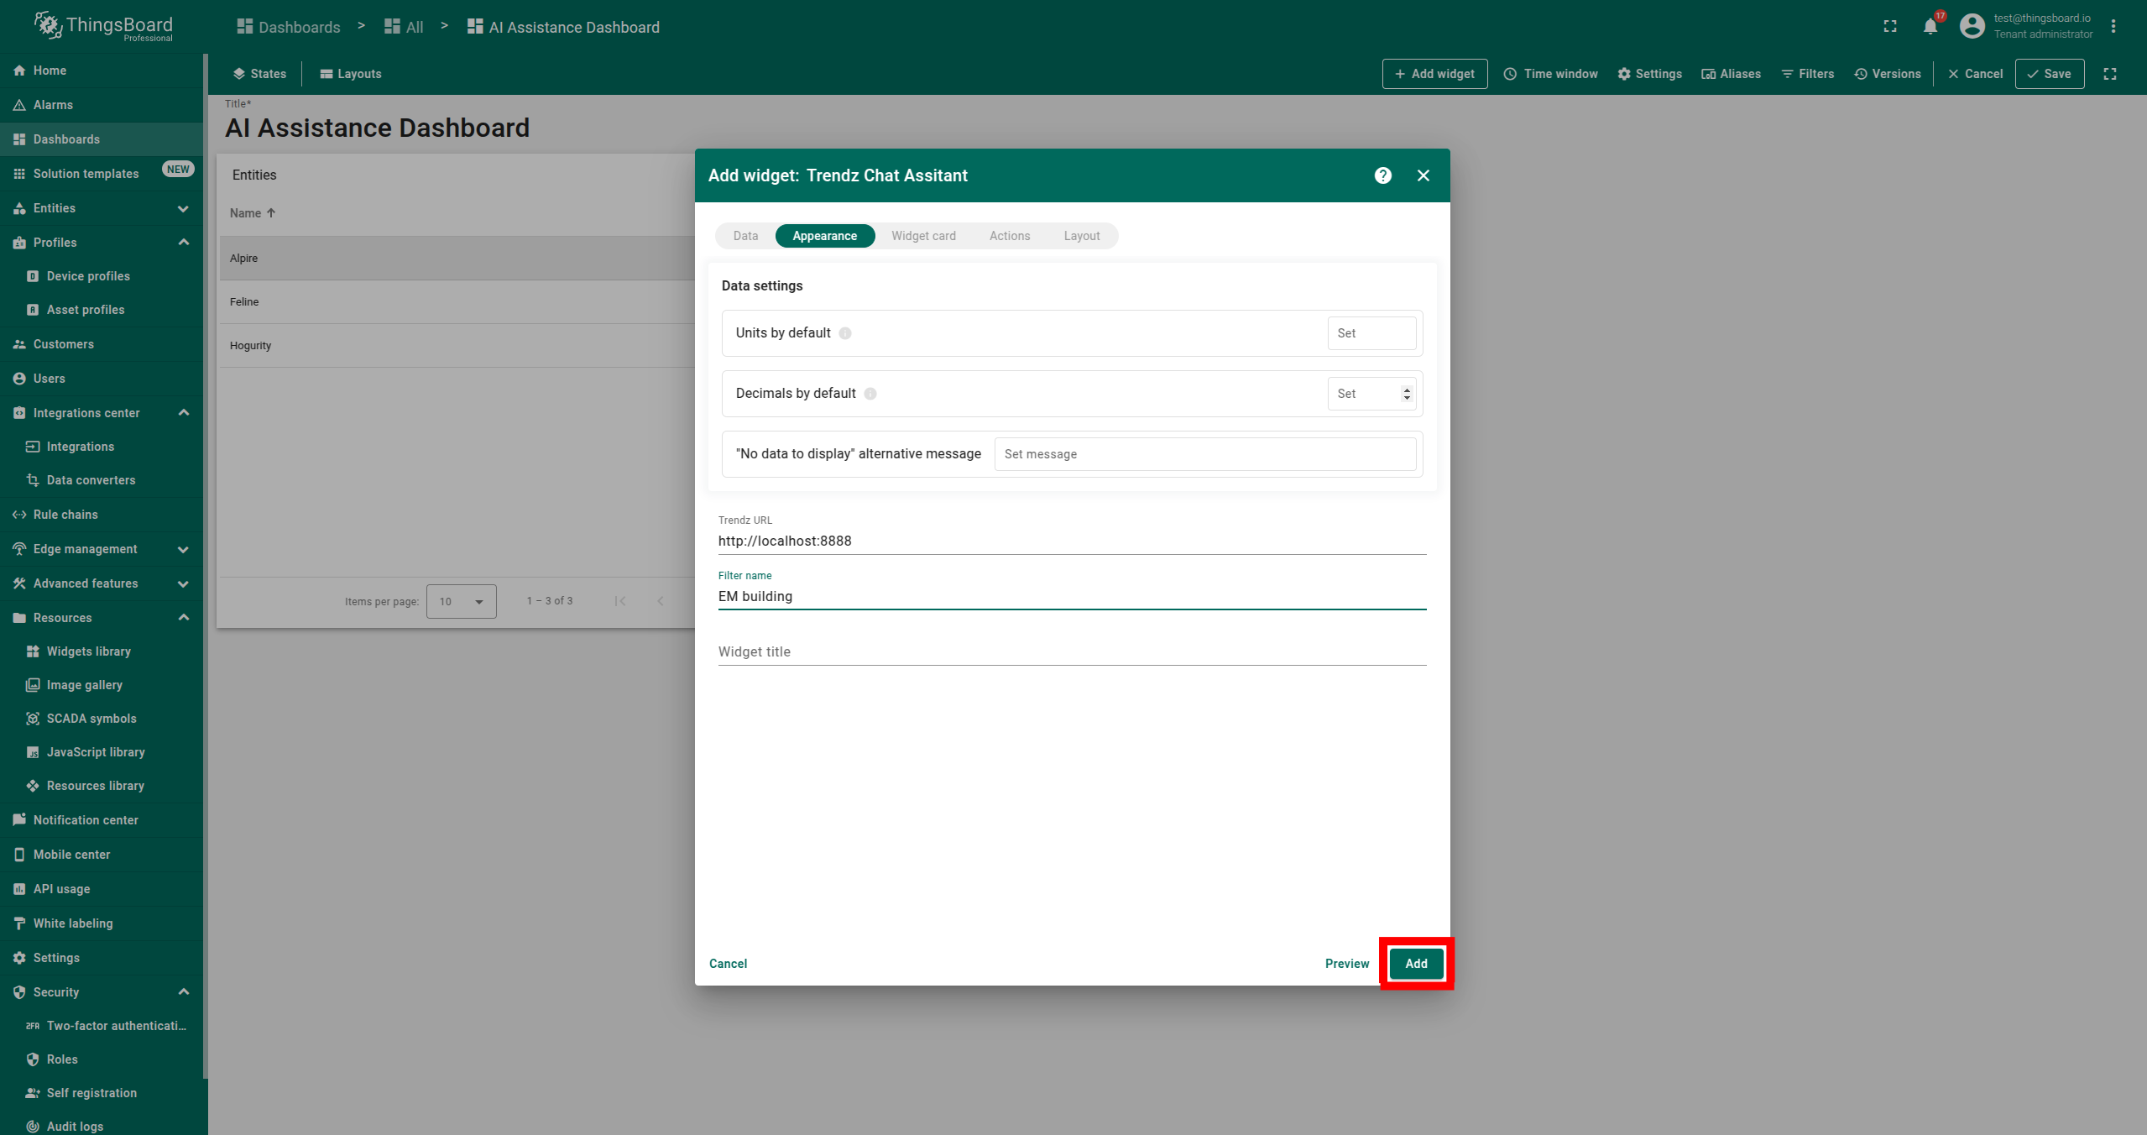2147x1135 pixels.
Task: Open the three-dot user menu icon
Action: (x=2113, y=27)
